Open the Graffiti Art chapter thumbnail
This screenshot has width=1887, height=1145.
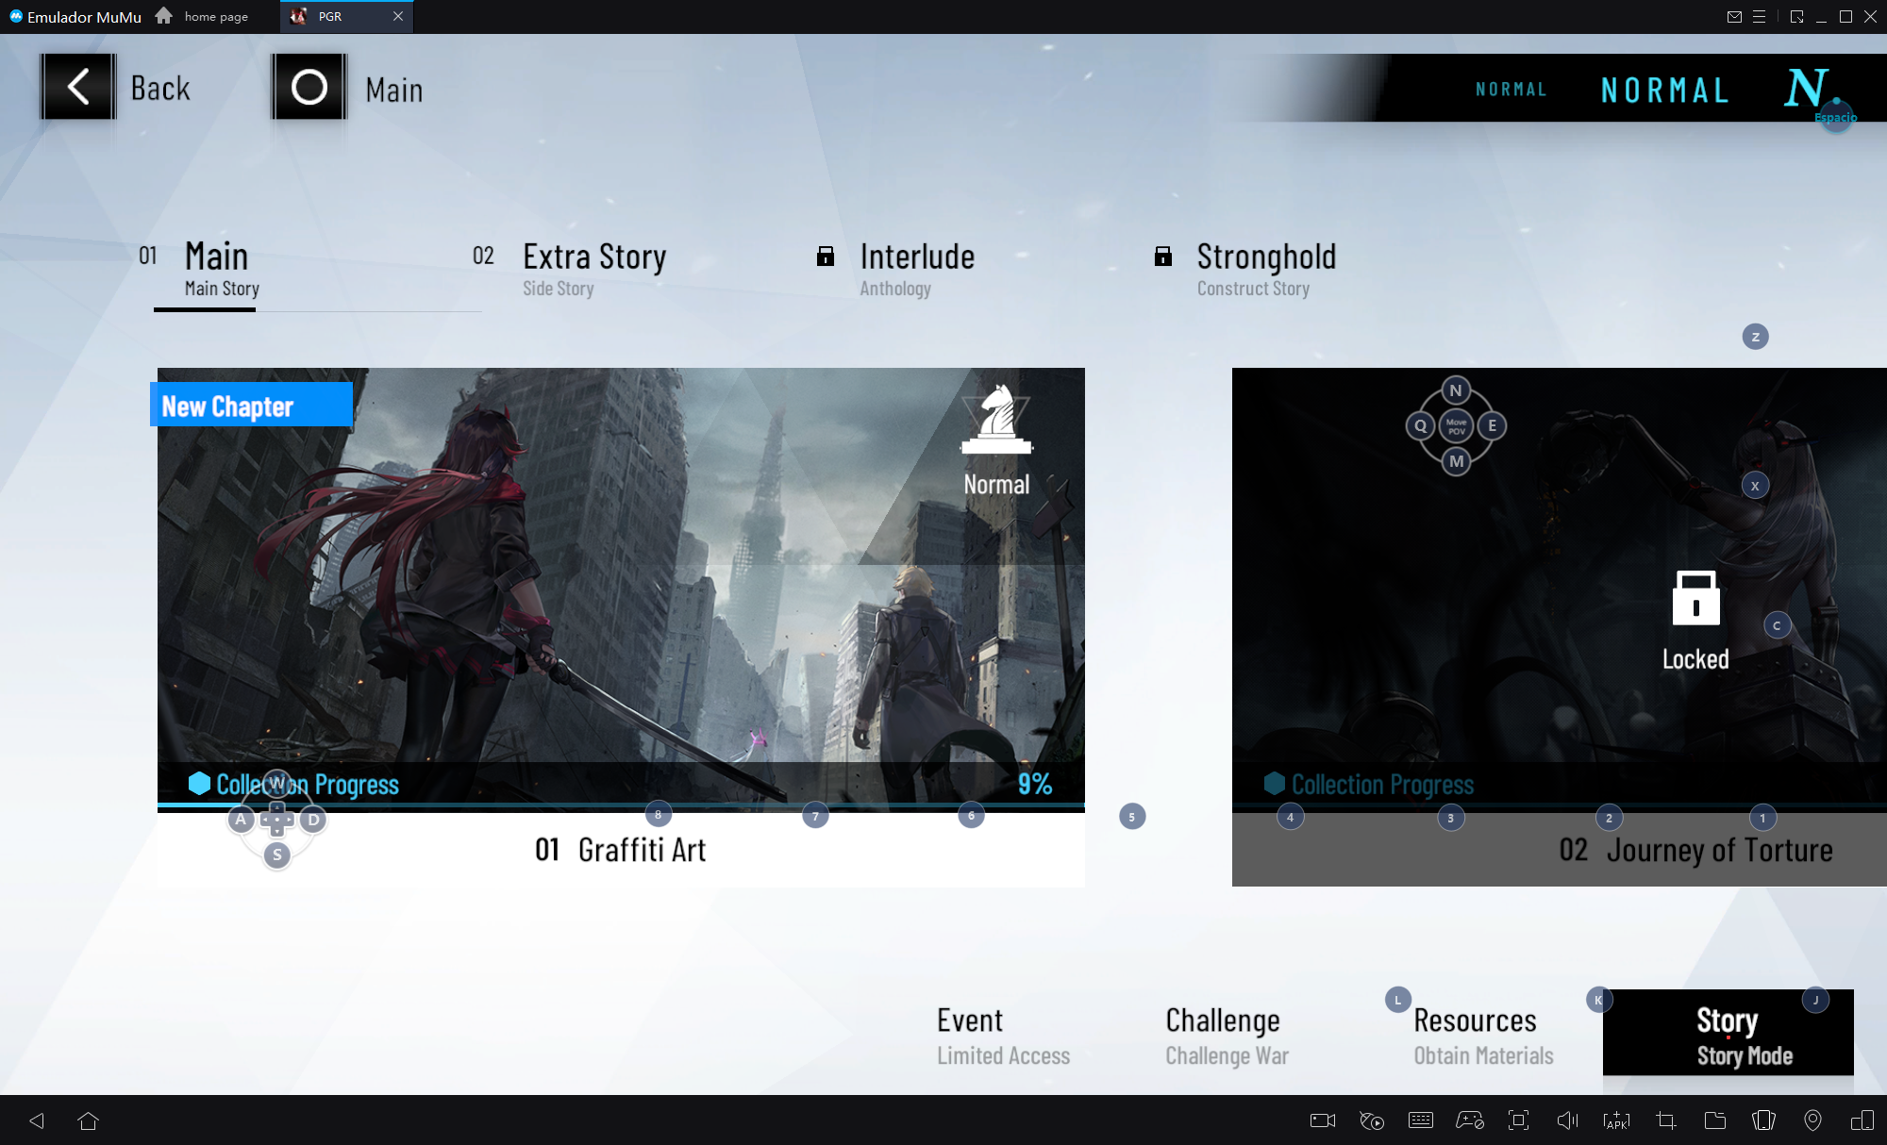(620, 585)
